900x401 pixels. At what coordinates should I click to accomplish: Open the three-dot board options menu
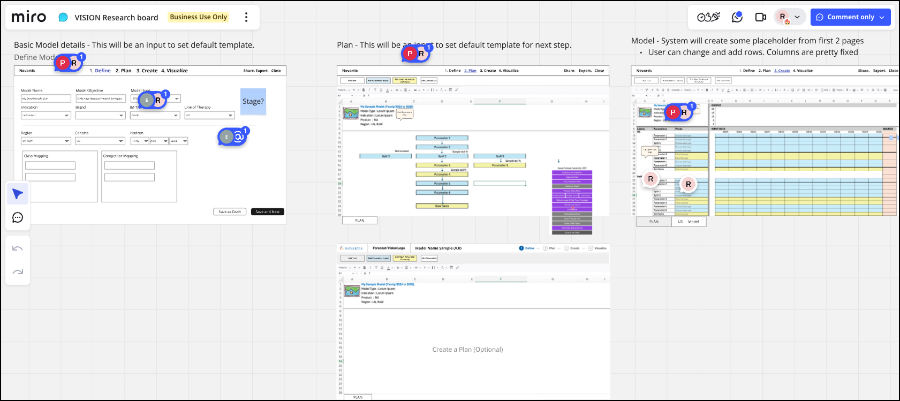246,17
